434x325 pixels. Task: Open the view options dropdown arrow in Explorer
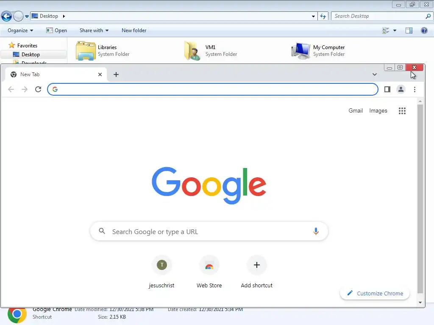395,30
